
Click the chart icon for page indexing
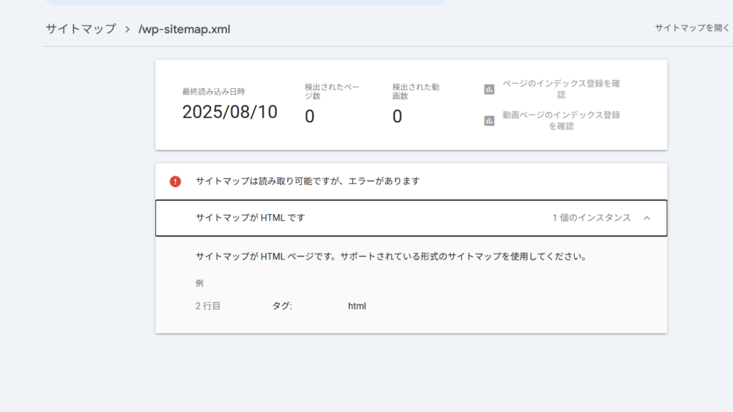[x=489, y=89]
